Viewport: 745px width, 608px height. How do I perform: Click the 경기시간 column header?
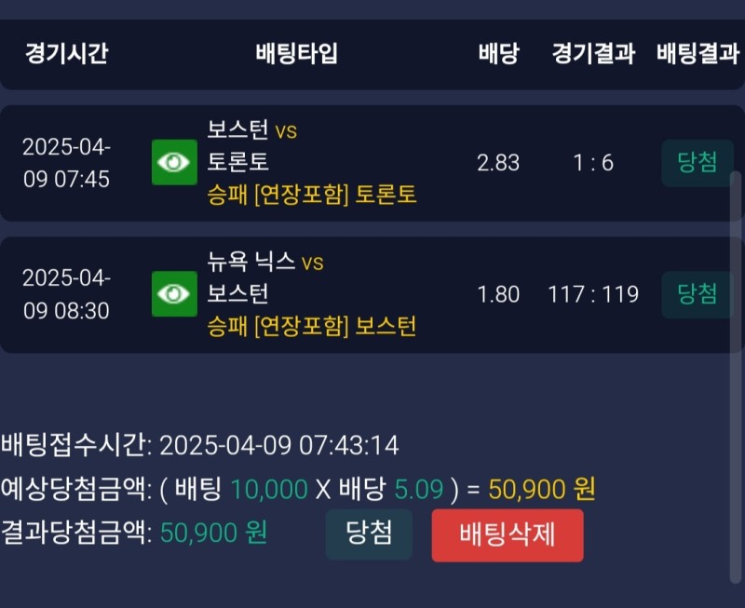(66, 53)
